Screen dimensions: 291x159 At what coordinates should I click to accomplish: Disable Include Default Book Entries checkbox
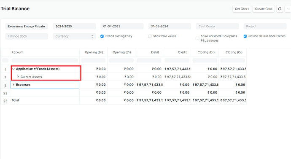[x=245, y=36]
